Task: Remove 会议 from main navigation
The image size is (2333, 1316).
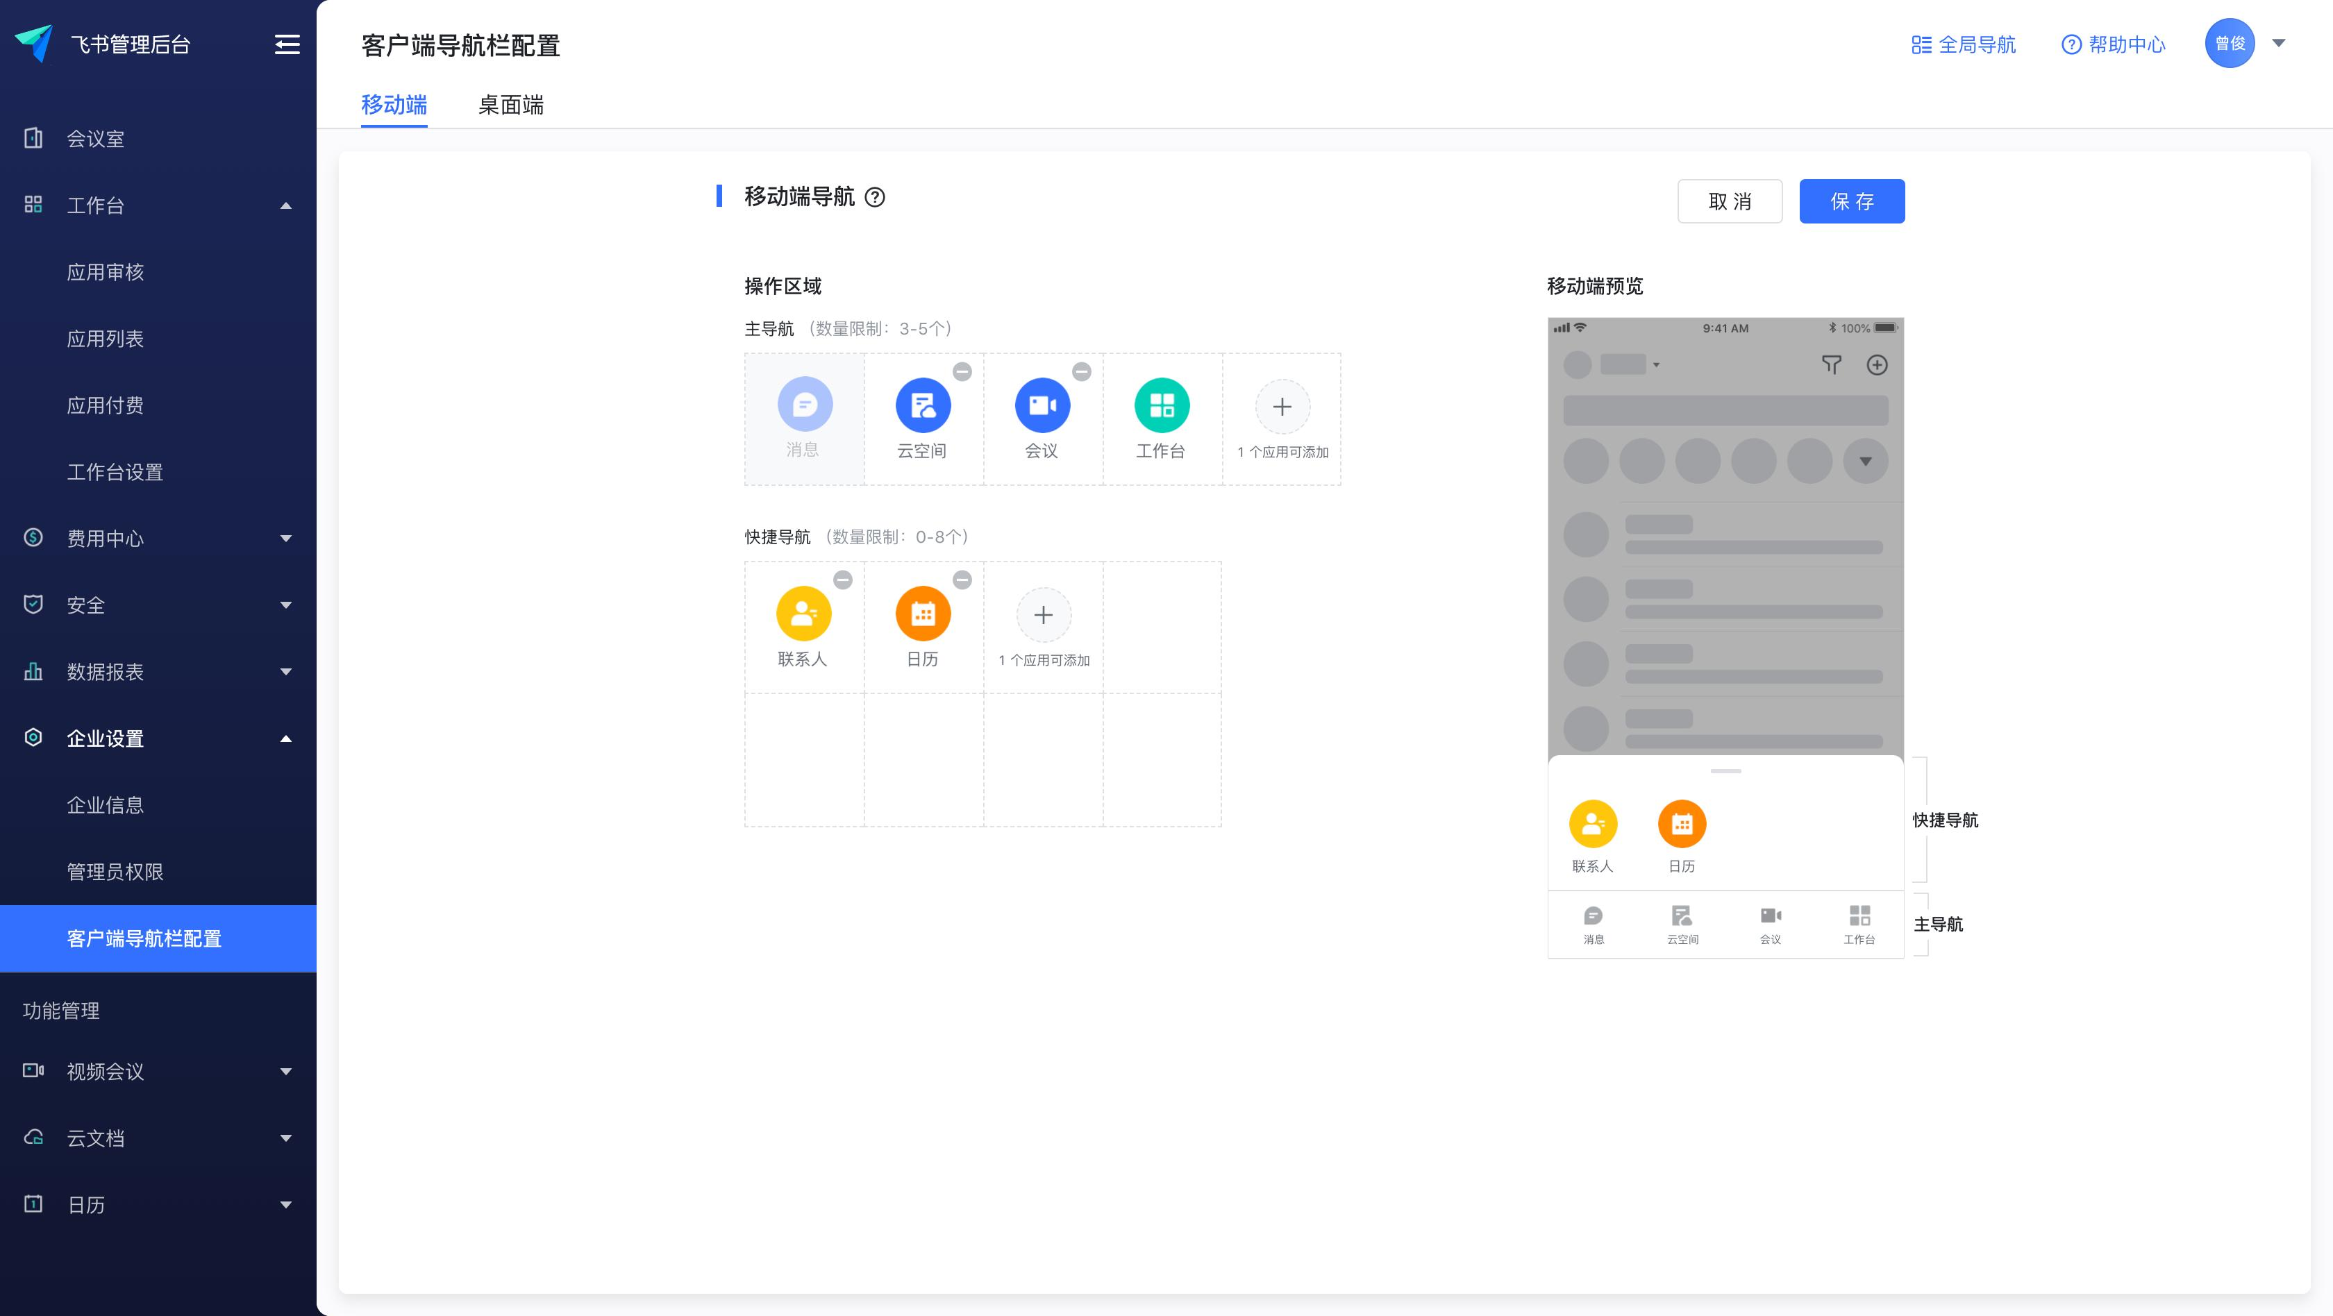Action: (x=1081, y=372)
